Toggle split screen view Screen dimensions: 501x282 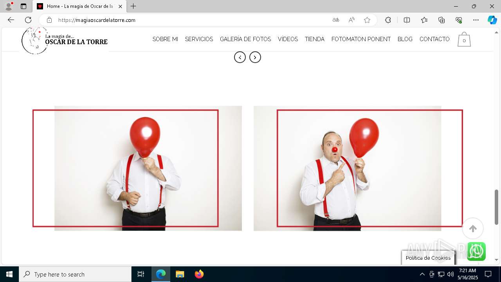tap(407, 20)
